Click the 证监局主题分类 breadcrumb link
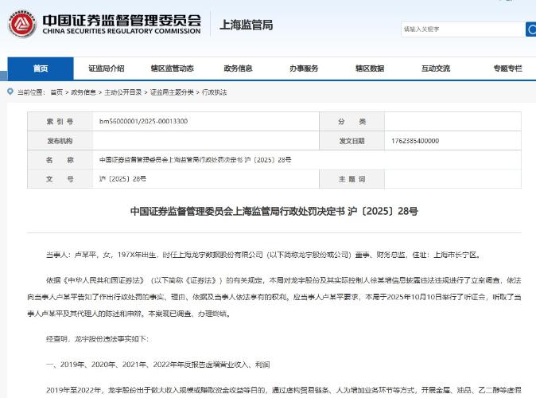 pyautogui.click(x=172, y=92)
